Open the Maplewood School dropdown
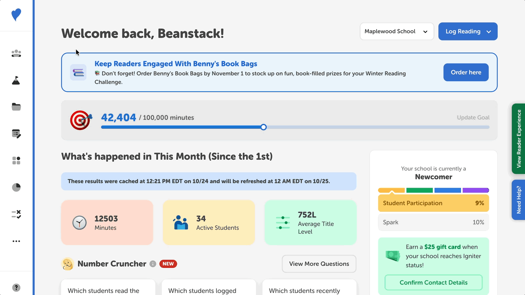Viewport: 525px width, 295px height. [397, 31]
